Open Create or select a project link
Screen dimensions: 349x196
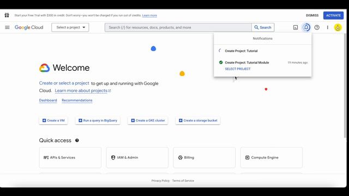tap(64, 83)
